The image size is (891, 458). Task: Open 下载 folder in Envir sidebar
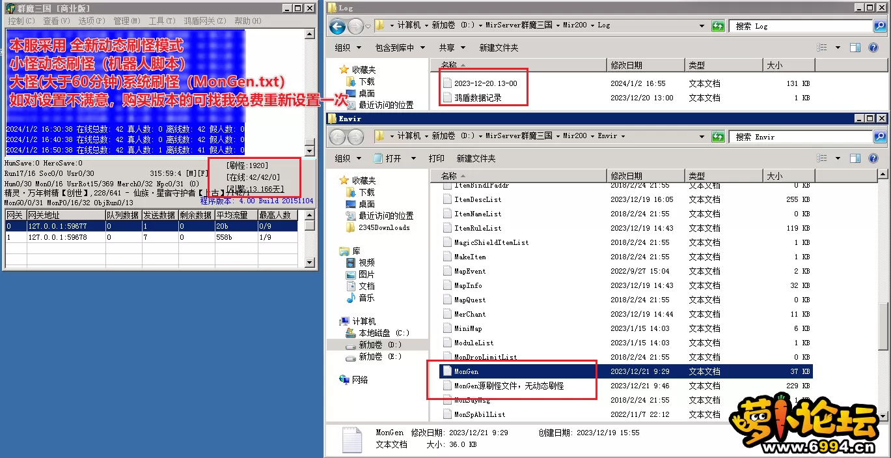(361, 192)
